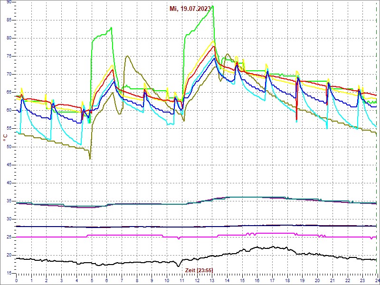Select the 85 label on the temperature axis
Image resolution: width=380 pixels, height=285 pixels.
click(x=9, y=20)
